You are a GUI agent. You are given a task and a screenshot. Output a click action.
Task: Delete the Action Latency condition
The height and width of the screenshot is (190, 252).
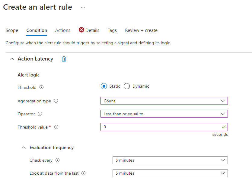(64, 59)
